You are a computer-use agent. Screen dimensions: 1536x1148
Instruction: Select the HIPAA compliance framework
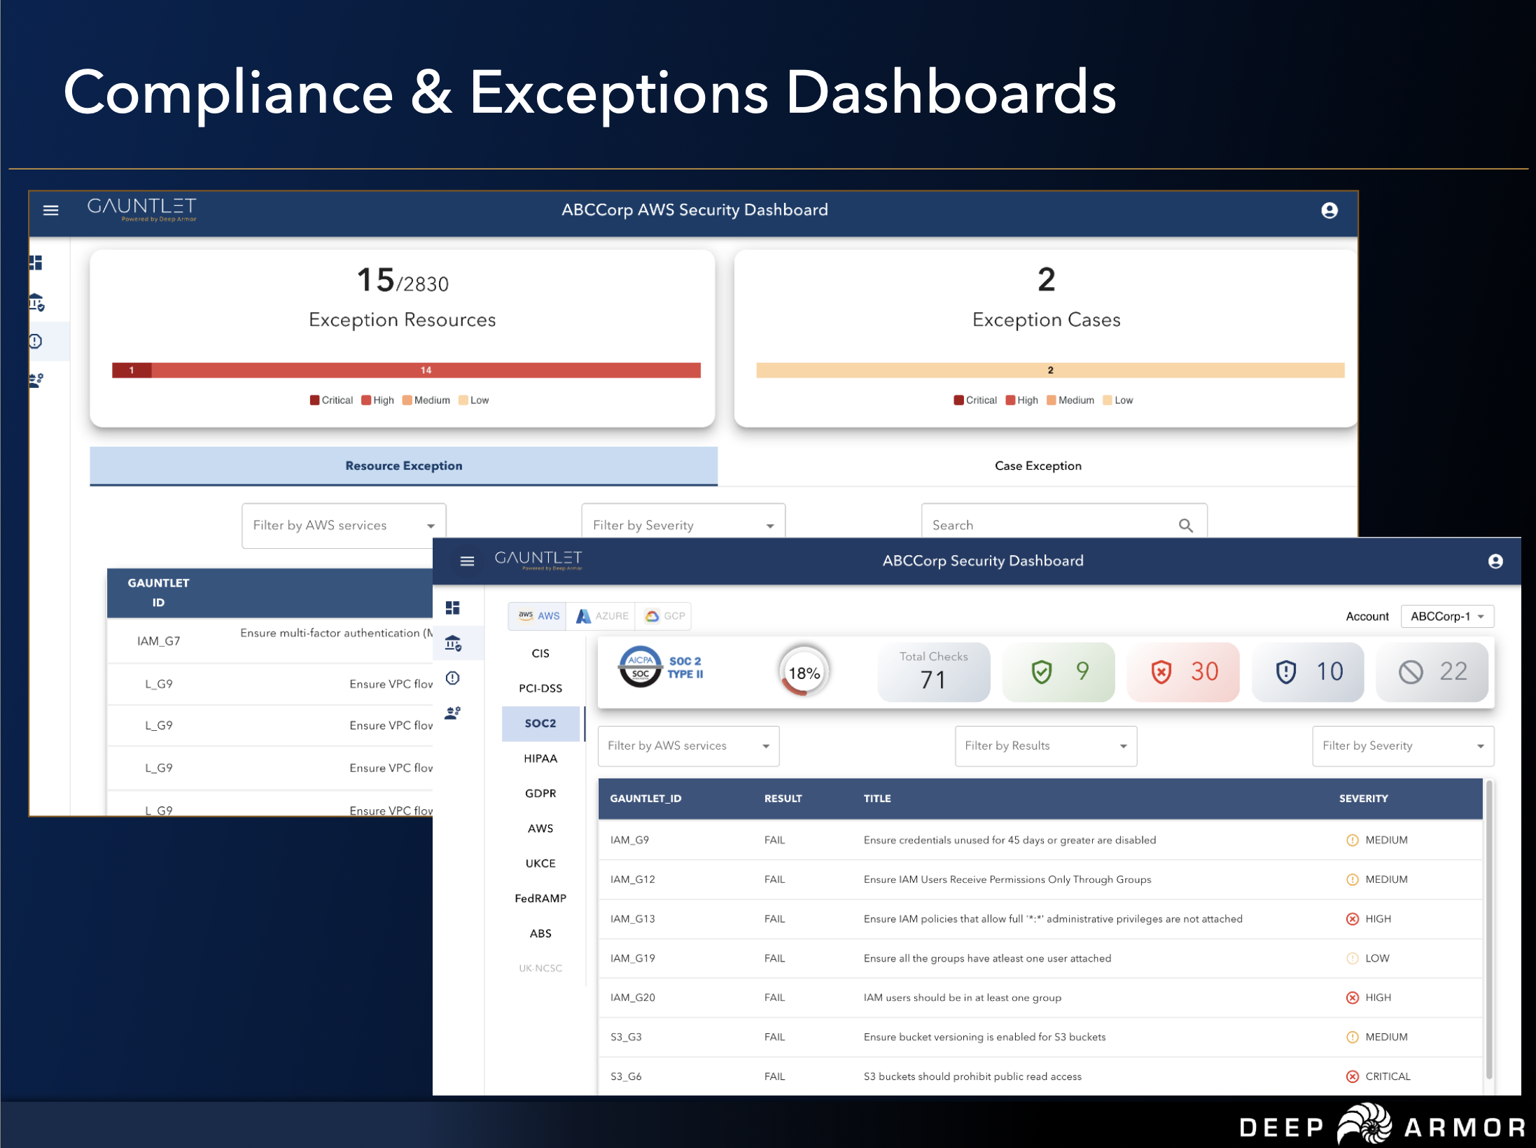tap(540, 758)
